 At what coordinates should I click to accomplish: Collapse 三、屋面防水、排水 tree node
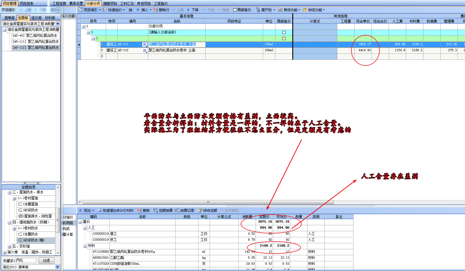click(9, 193)
